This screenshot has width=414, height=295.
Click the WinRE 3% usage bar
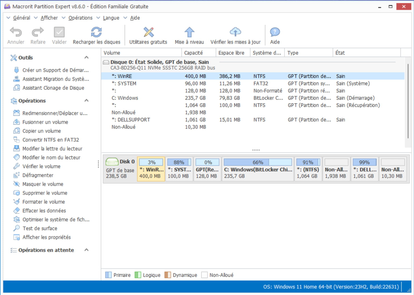[151, 162]
